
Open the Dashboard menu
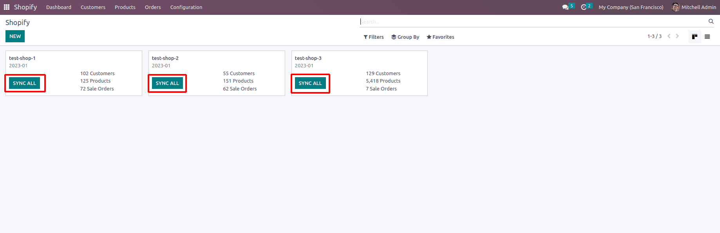59,7
